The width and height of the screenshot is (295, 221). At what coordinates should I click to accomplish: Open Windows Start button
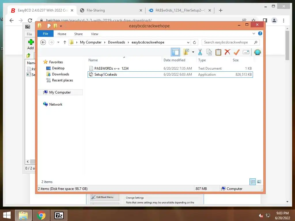click(x=7, y=215)
